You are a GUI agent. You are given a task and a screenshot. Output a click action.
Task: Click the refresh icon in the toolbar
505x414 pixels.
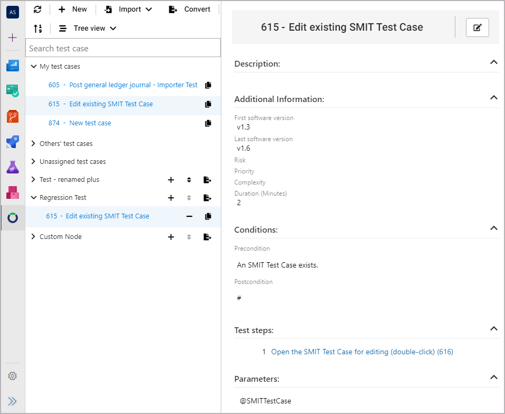pyautogui.click(x=37, y=10)
